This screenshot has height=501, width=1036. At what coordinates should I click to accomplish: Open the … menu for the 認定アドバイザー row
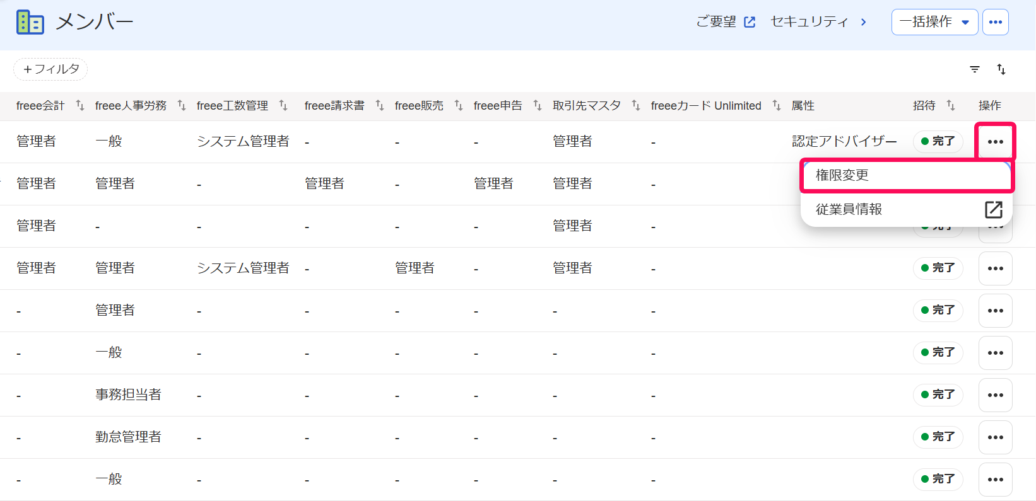996,142
